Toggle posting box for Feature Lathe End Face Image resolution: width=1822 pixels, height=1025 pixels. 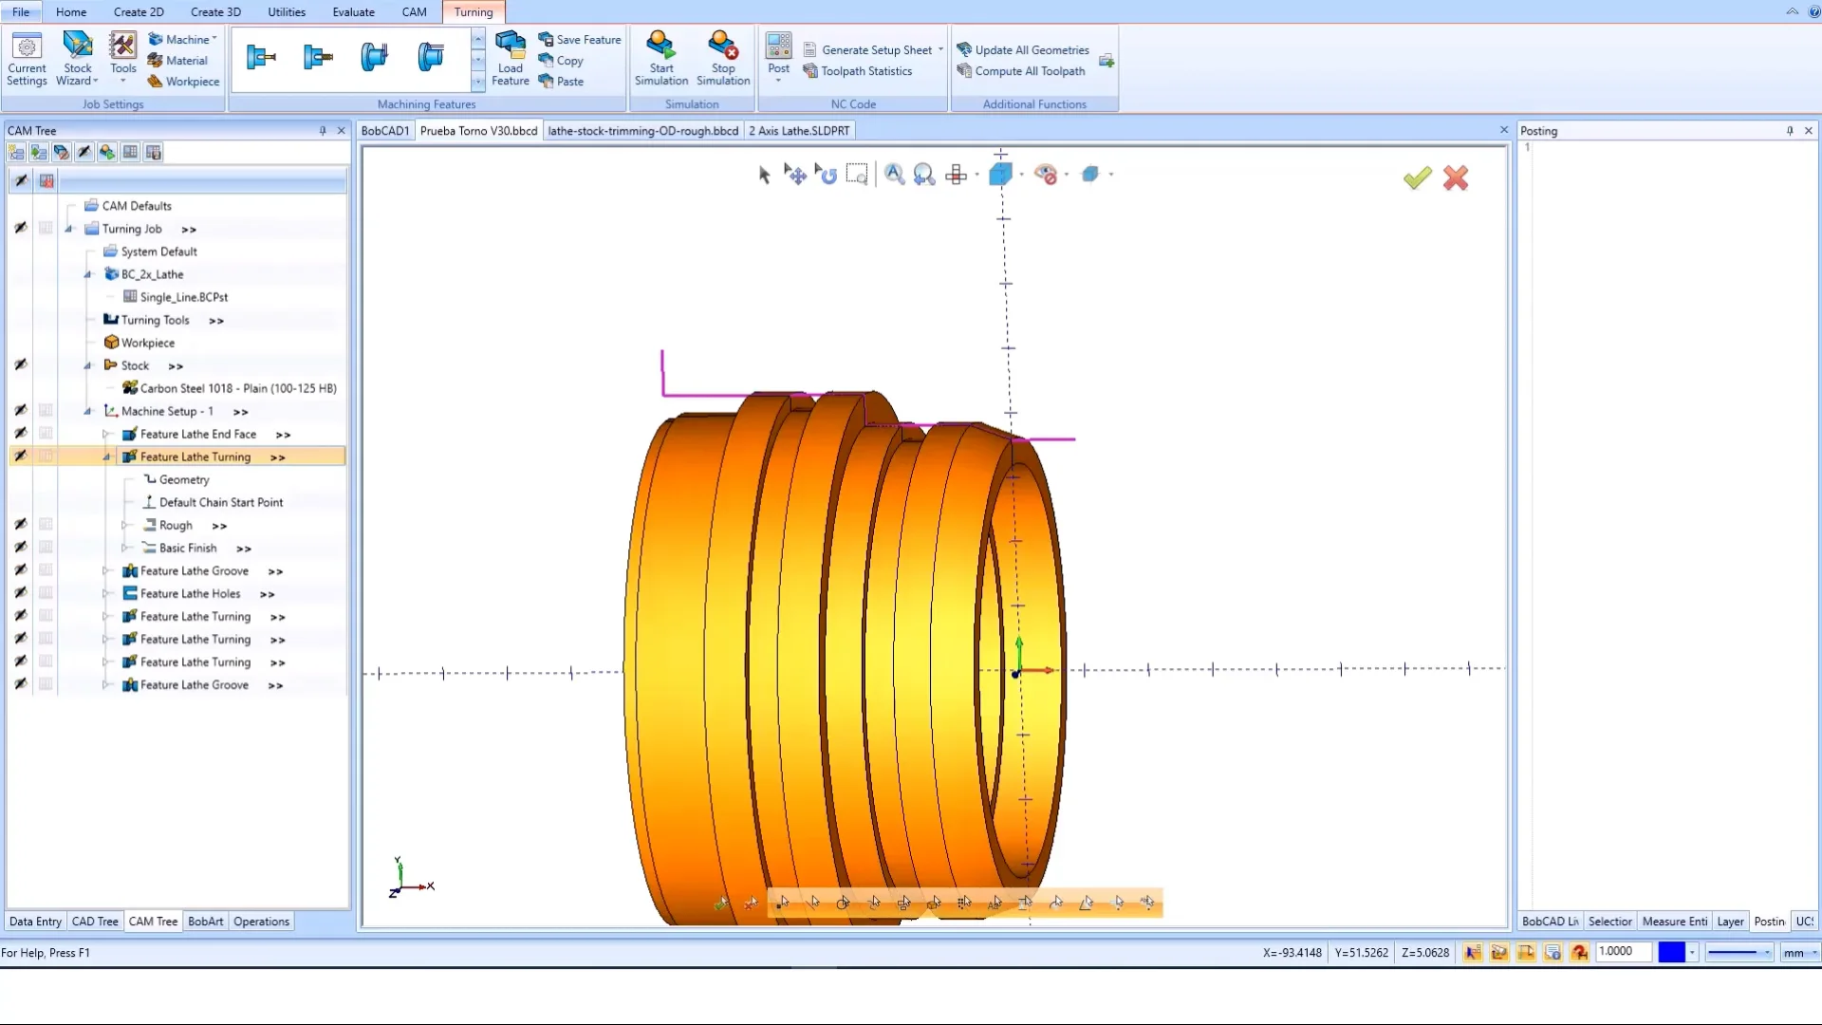point(46,434)
